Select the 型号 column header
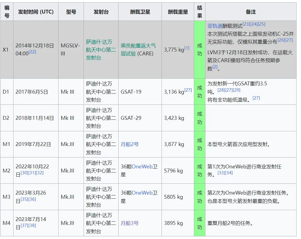 tap(71, 12)
